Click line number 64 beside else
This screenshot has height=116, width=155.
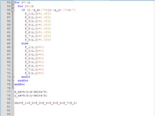(x=9, y=43)
